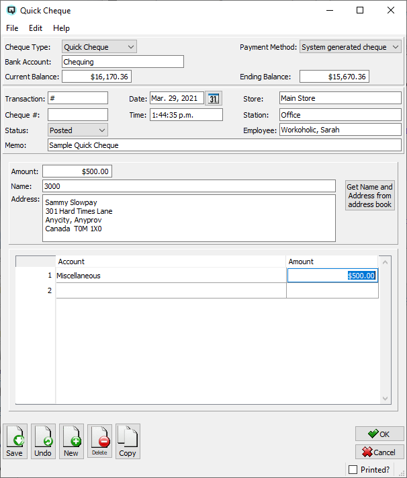Click the Save document icon
Viewport: 407px width, 478px height.
15,441
